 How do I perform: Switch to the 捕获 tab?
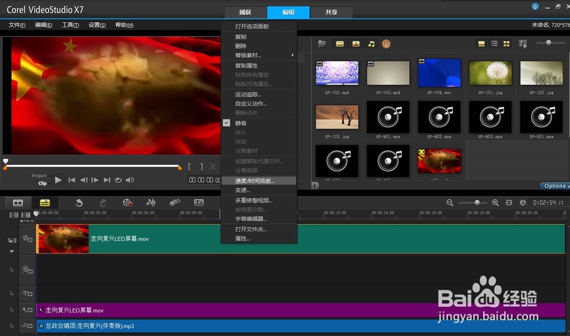(245, 12)
